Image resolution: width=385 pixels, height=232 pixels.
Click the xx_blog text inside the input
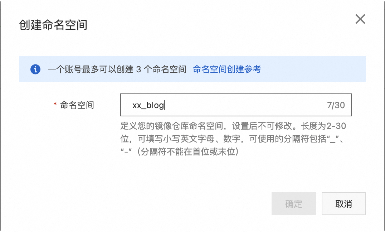pyautogui.click(x=148, y=105)
